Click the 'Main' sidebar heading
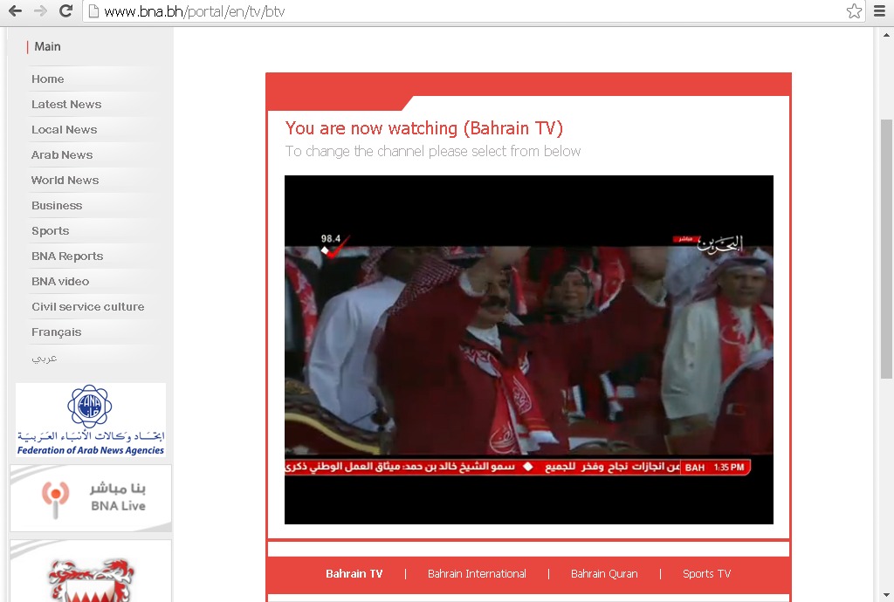894x602 pixels. (x=47, y=47)
